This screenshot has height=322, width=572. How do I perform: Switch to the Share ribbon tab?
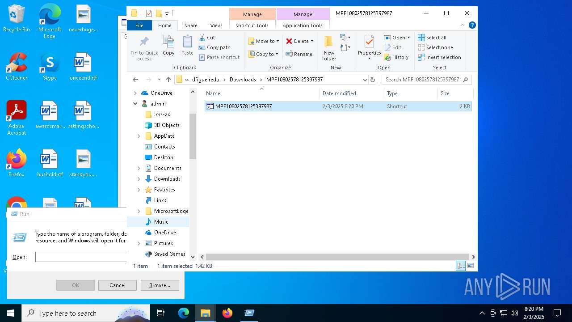[x=191, y=25]
